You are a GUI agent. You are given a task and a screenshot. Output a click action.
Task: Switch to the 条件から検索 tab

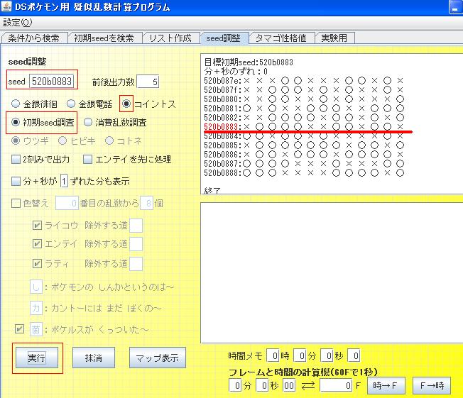[34, 38]
